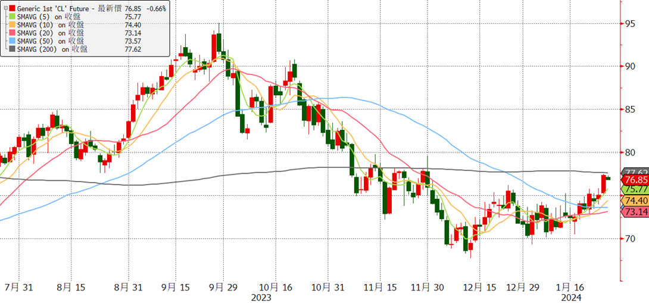The image size is (649, 303).
Task: Click the 11月 30 date label
Action: 427,287
